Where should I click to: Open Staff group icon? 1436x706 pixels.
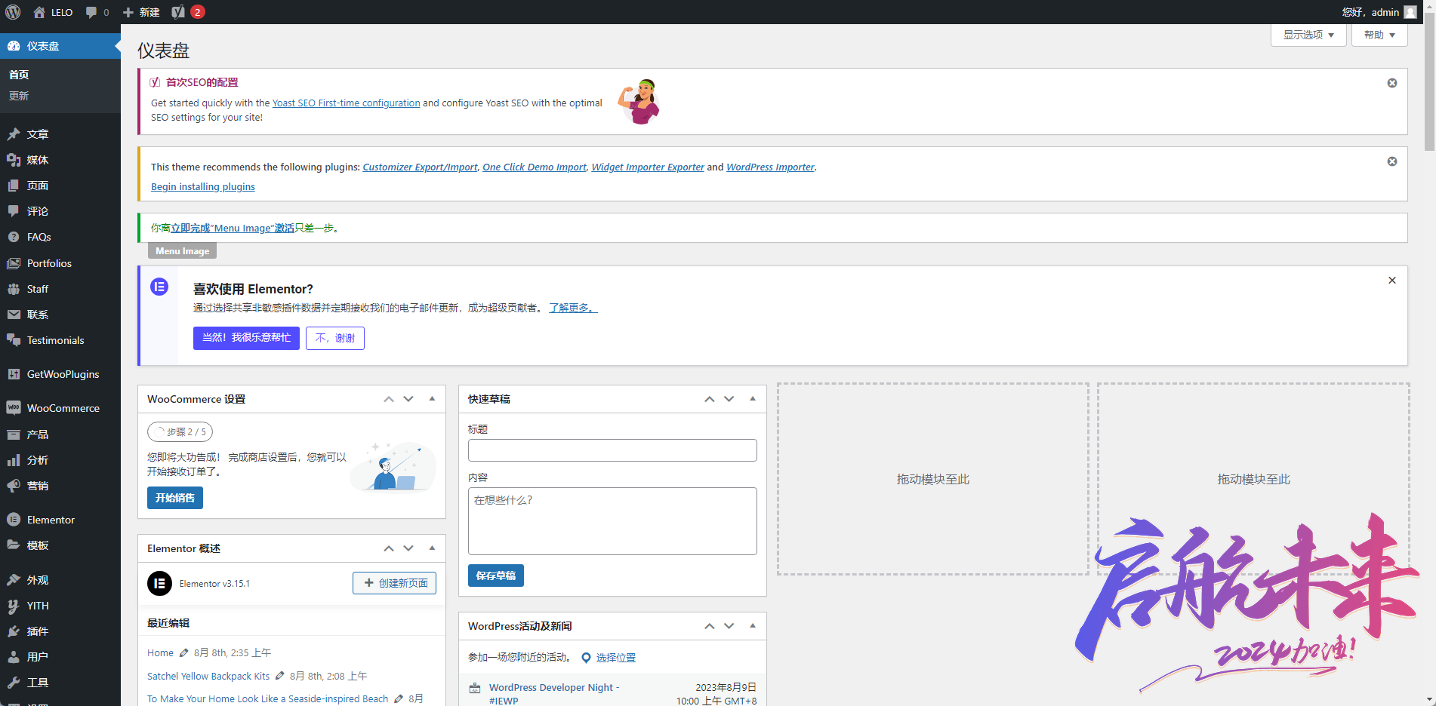(x=14, y=289)
